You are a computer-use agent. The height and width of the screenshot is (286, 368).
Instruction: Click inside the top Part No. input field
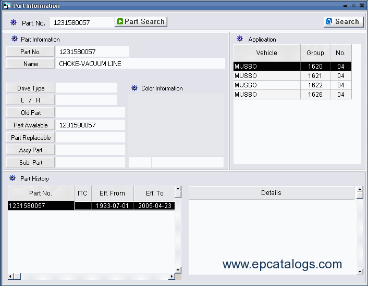(x=81, y=23)
